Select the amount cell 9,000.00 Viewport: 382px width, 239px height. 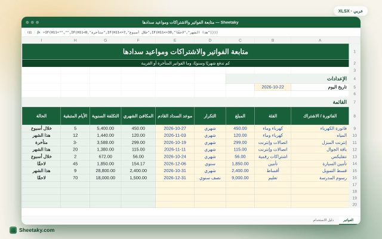point(240,178)
